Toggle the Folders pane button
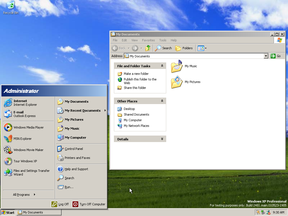The image size is (288, 216). point(184,48)
